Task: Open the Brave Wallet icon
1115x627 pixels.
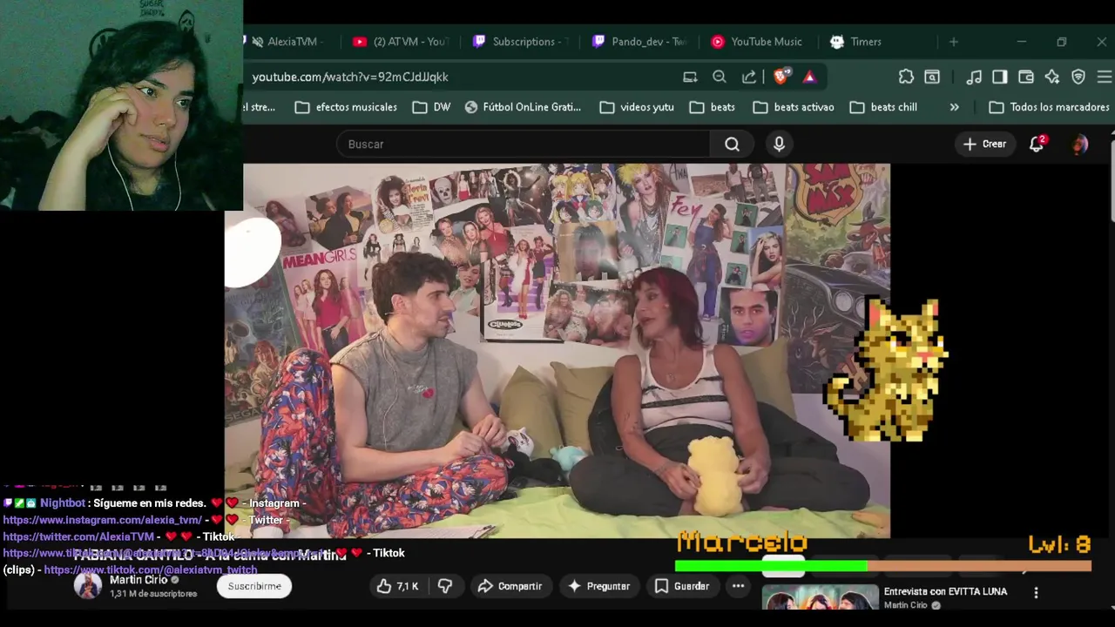Action: (x=1026, y=77)
